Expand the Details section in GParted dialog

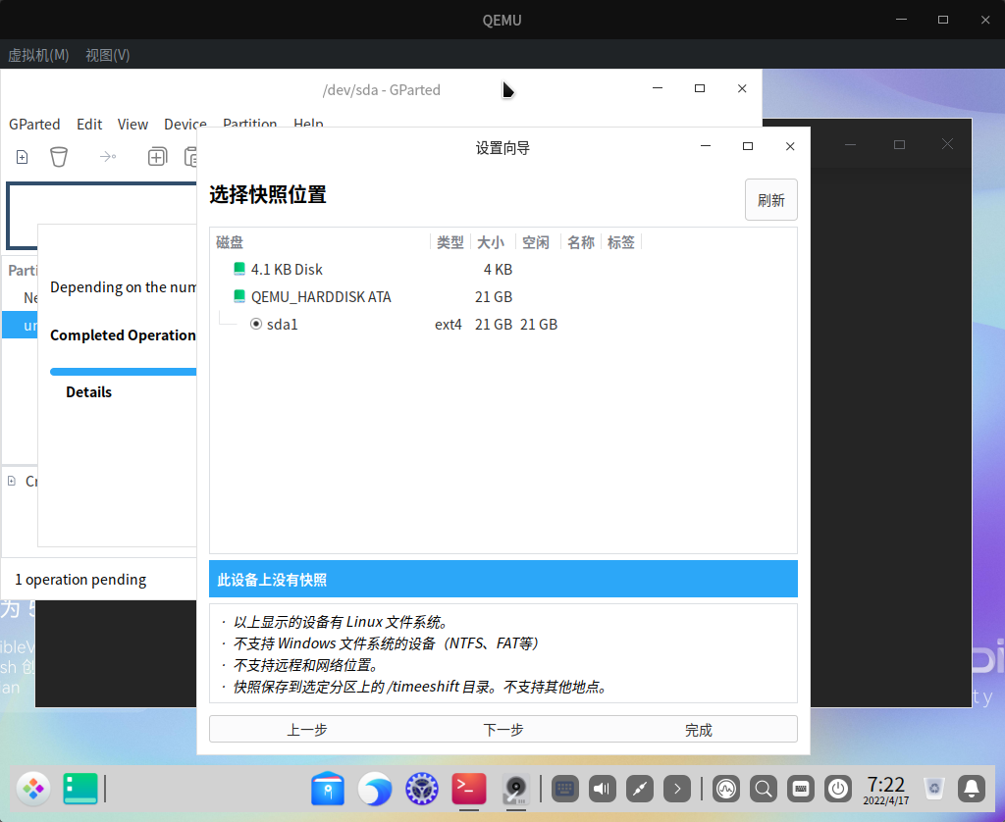88,392
